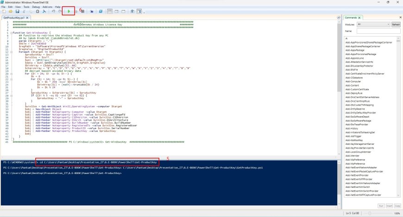403x217 pixels.
Task: Close the add-on tools pane
Action: (400, 18)
